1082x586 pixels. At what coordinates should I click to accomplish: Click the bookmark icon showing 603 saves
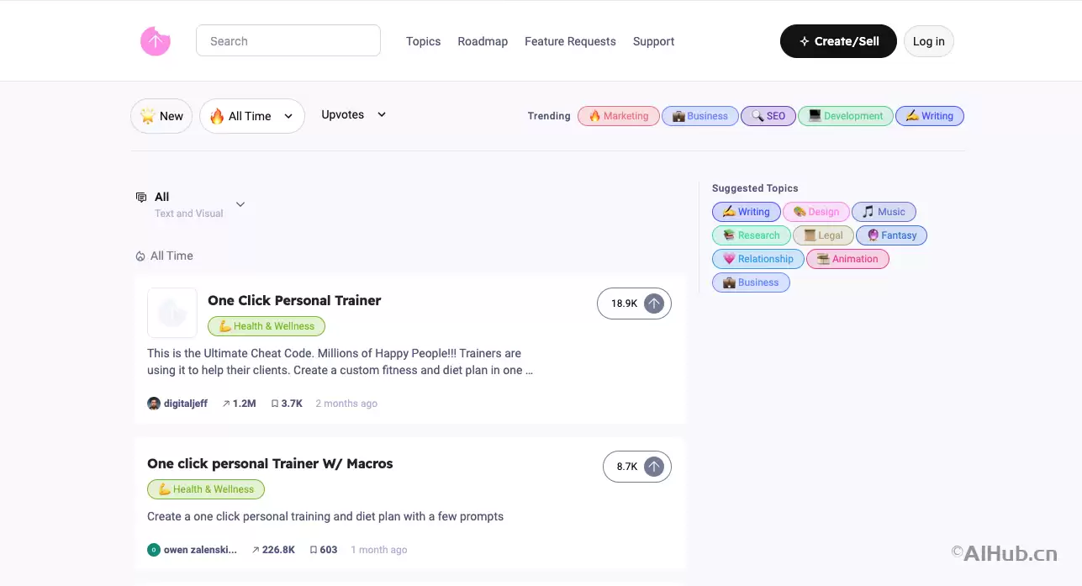click(314, 550)
